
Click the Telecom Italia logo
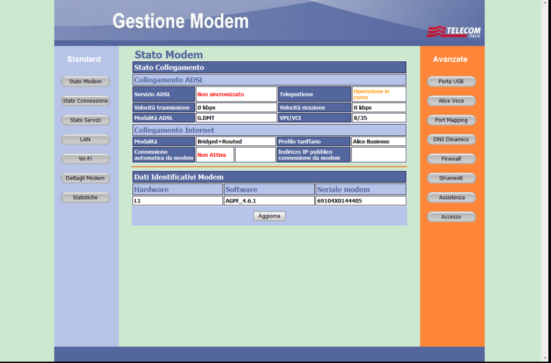[455, 31]
